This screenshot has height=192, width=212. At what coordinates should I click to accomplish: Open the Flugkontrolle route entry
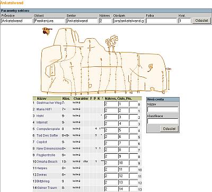pyautogui.click(x=46, y=155)
